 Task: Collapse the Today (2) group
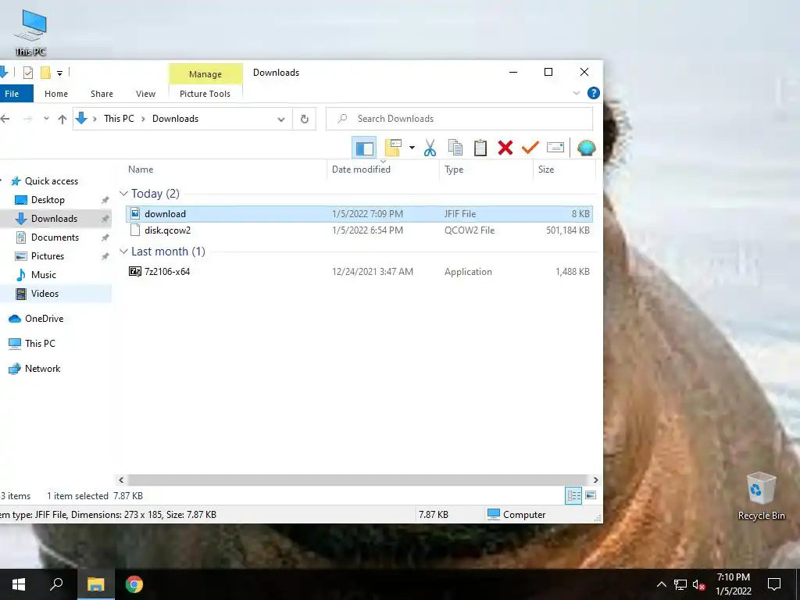(123, 194)
